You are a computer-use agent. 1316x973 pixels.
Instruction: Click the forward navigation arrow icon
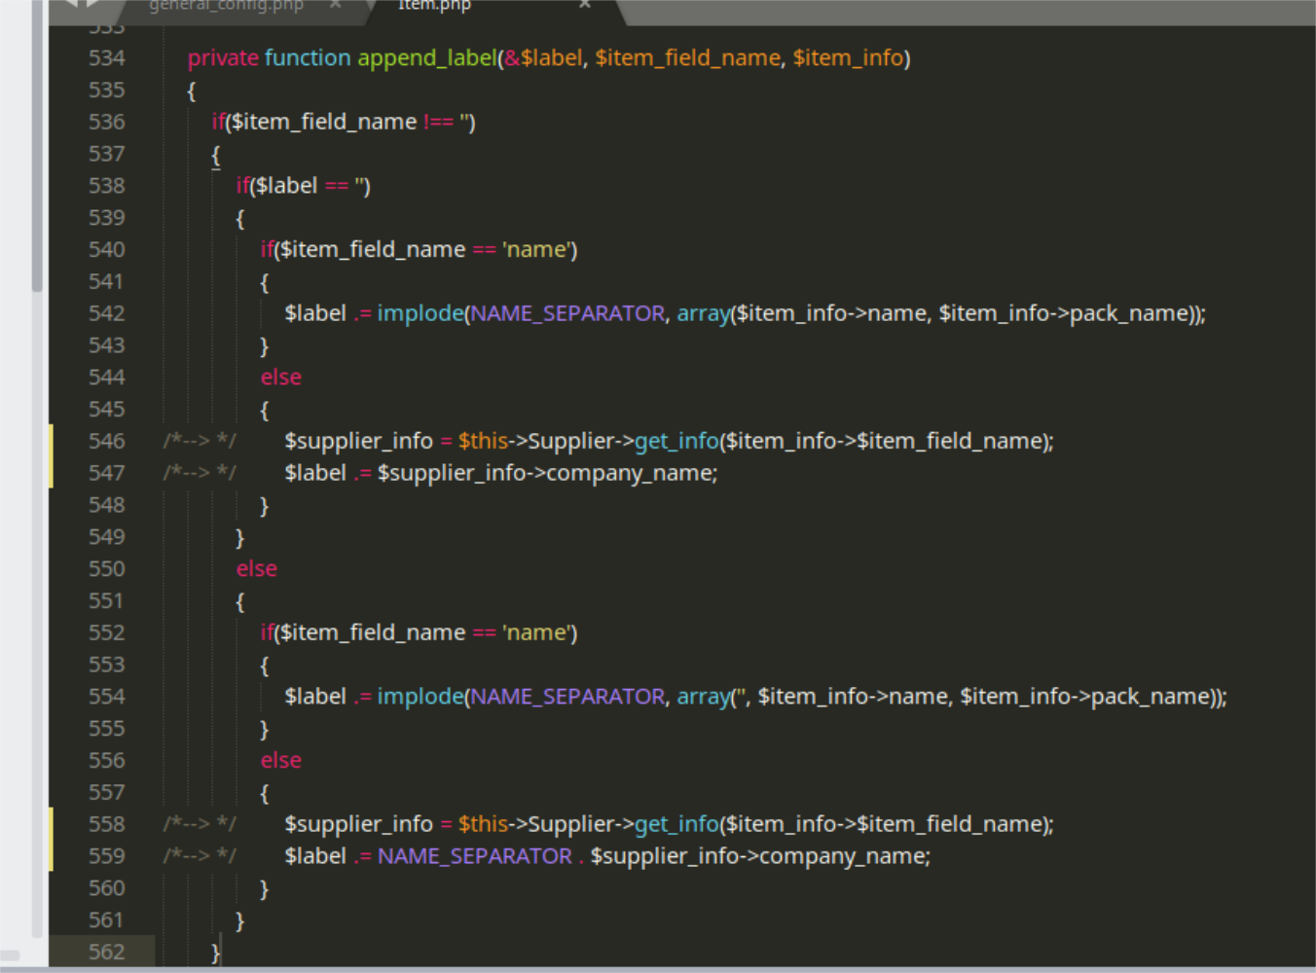tap(92, 5)
